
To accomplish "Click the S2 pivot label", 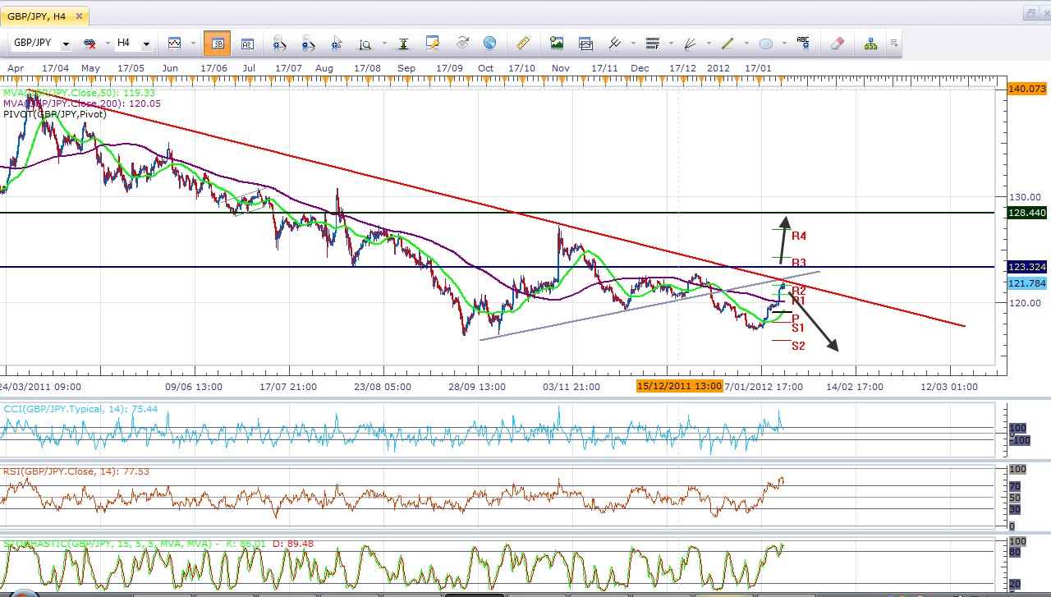I will (798, 346).
